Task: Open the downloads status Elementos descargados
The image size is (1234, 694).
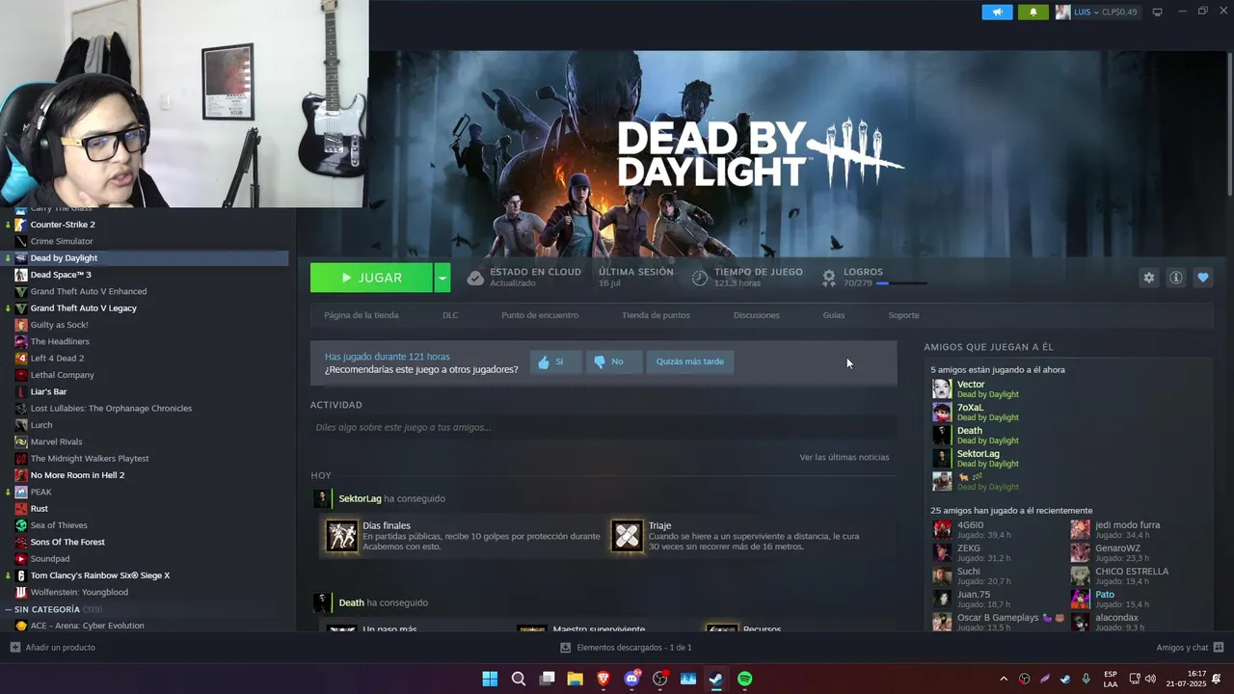Action: pyautogui.click(x=627, y=648)
